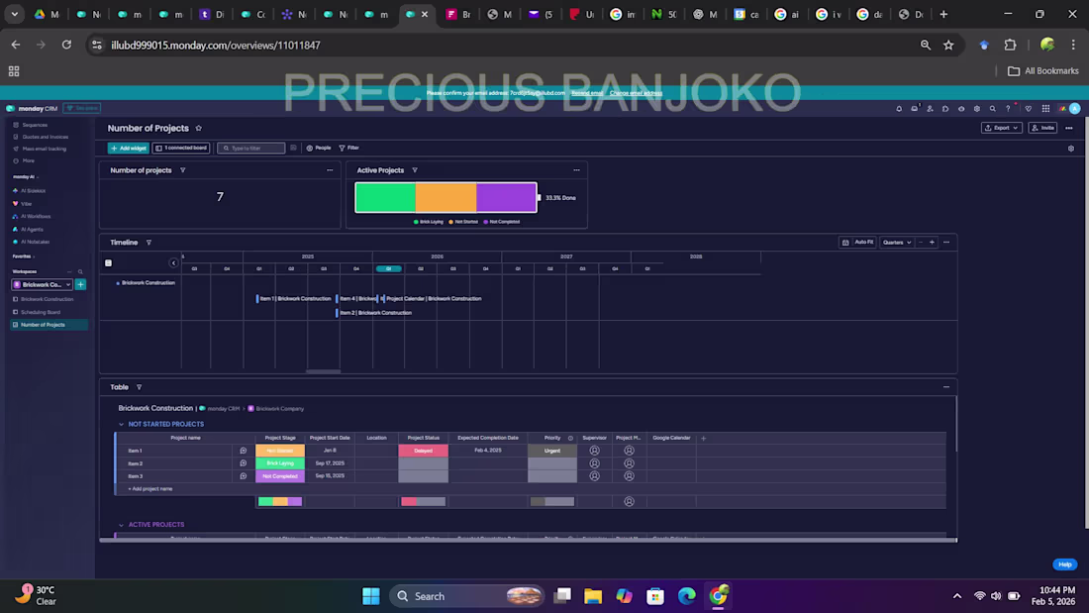Viewport: 1089px width, 613px height.
Task: Open the Scheduling Board
Action: point(41,312)
